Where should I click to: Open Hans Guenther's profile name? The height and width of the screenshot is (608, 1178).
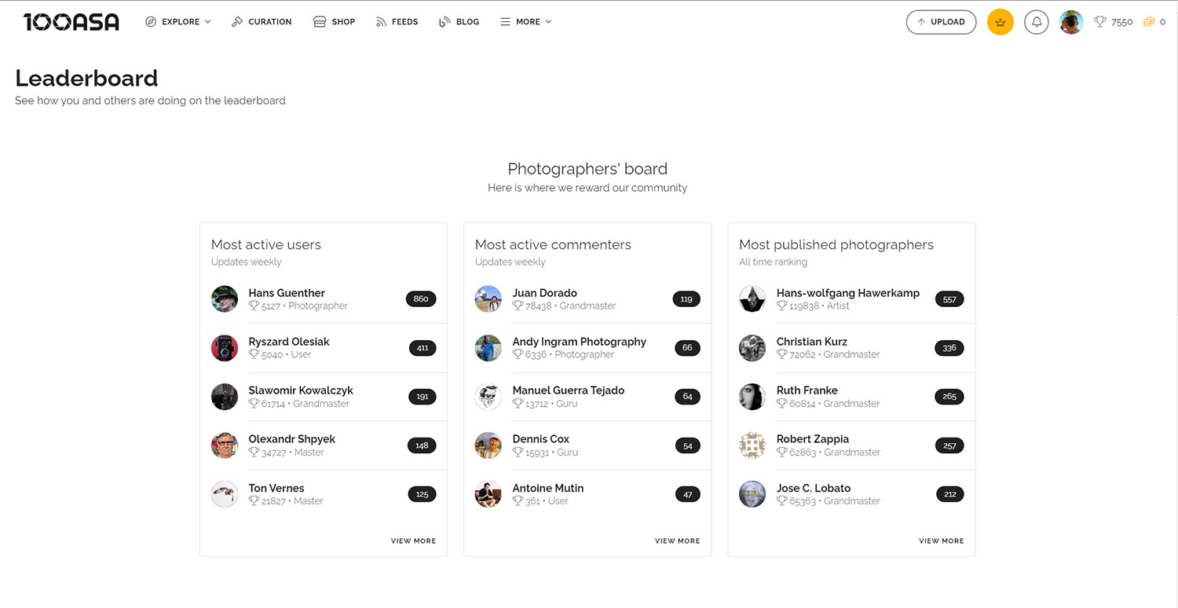coord(287,293)
